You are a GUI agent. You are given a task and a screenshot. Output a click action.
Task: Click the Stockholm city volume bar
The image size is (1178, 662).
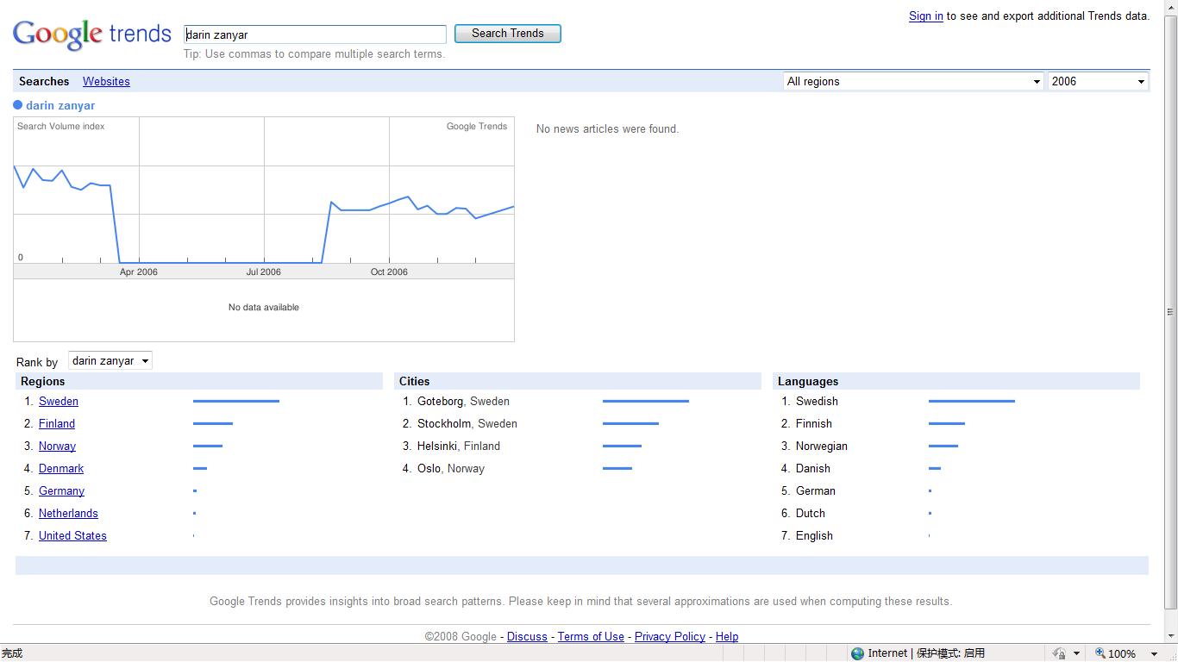pyautogui.click(x=630, y=423)
